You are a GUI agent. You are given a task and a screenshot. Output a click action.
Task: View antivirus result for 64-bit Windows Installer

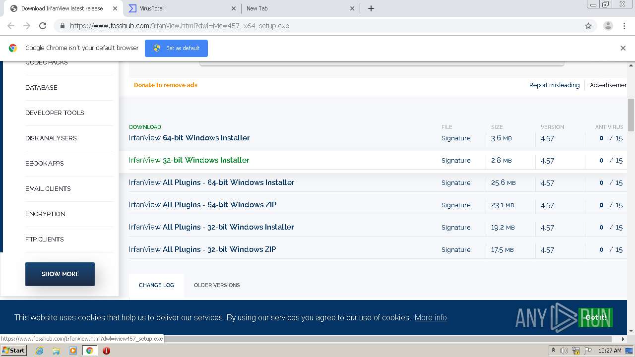[x=611, y=138]
